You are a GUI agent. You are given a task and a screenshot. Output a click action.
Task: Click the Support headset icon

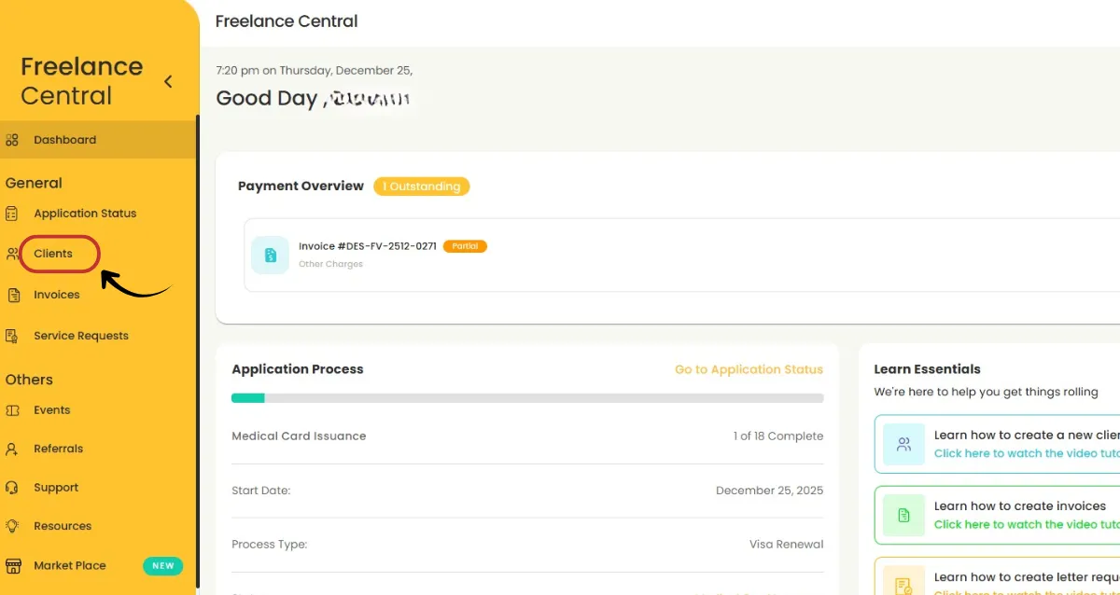point(12,487)
